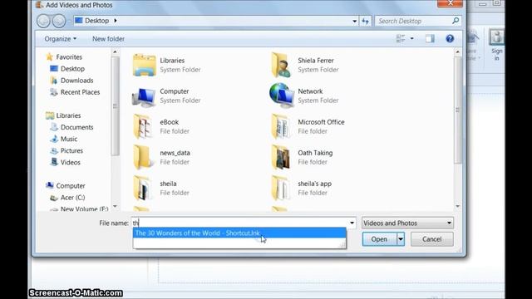Image resolution: width=532 pixels, height=299 pixels.
Task: Open the Organize dropdown menu
Action: (x=61, y=39)
